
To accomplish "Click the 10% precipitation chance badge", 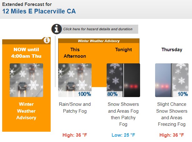I will pyautogui.click(x=182, y=94).
